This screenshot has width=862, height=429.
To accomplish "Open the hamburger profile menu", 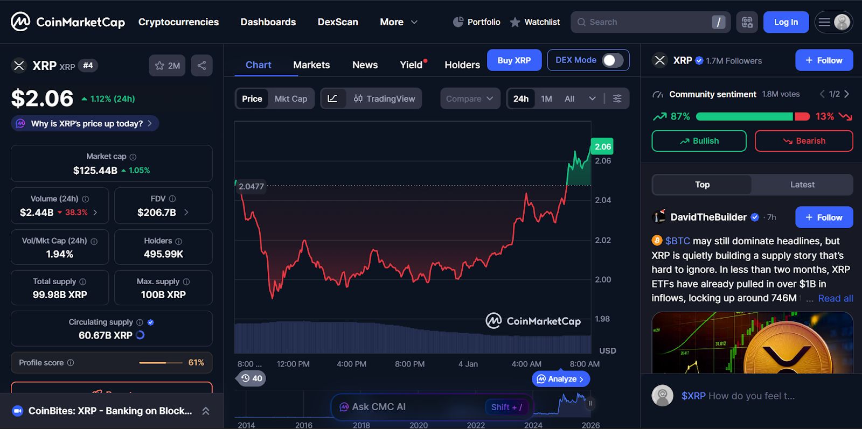I will click(833, 22).
